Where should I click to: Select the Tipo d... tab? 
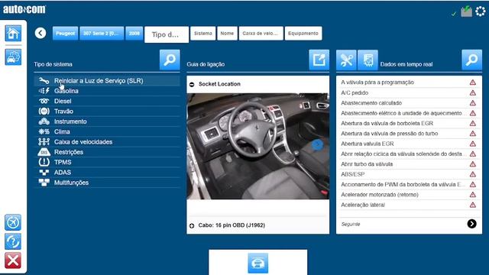(167, 34)
